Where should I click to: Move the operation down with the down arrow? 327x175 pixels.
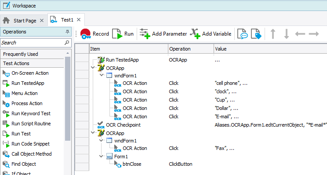click(x=287, y=34)
